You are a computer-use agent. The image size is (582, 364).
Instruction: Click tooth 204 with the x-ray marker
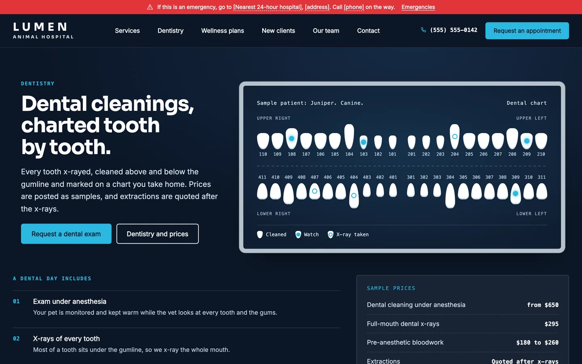point(455,136)
